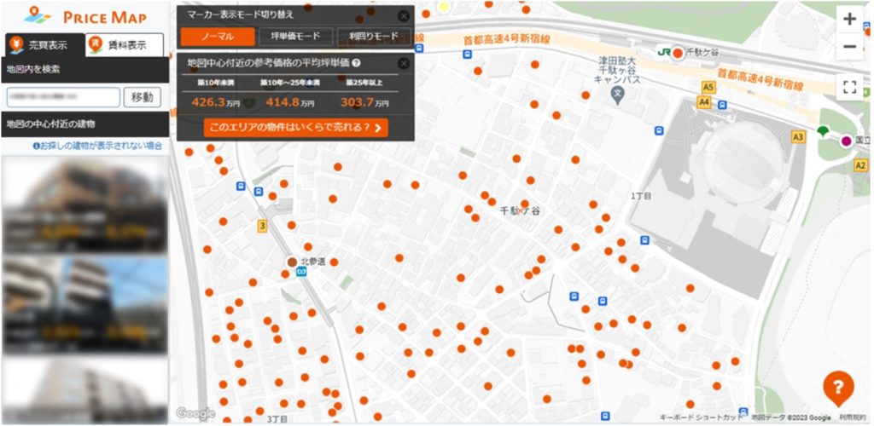Click the bus stop icon beside A4
The width and height of the screenshot is (874, 426).
pyautogui.click(x=722, y=104)
